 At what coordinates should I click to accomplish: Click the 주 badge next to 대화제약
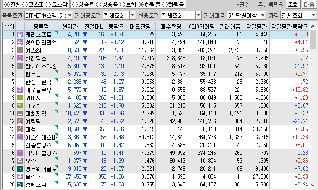click(x=20, y=114)
